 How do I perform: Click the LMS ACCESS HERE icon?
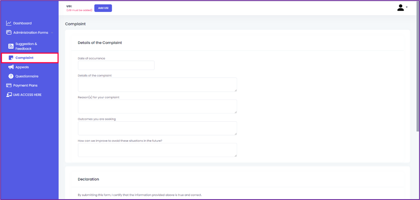click(9, 95)
